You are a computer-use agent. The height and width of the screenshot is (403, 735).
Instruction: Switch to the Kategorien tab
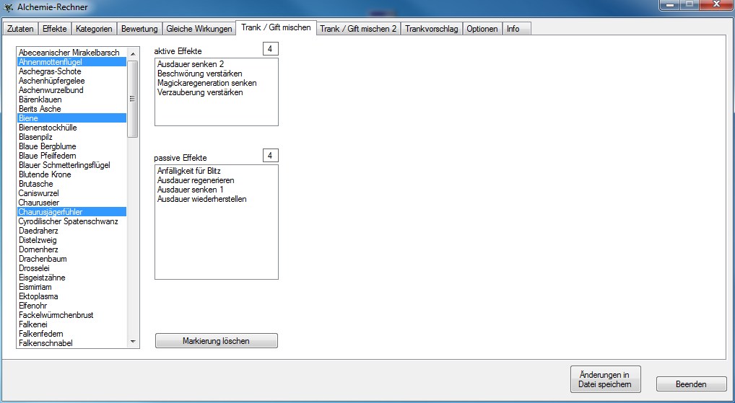point(94,29)
